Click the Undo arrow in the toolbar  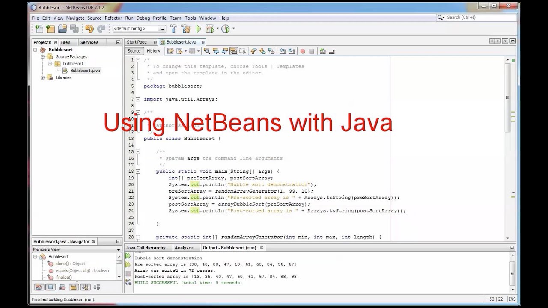click(89, 29)
